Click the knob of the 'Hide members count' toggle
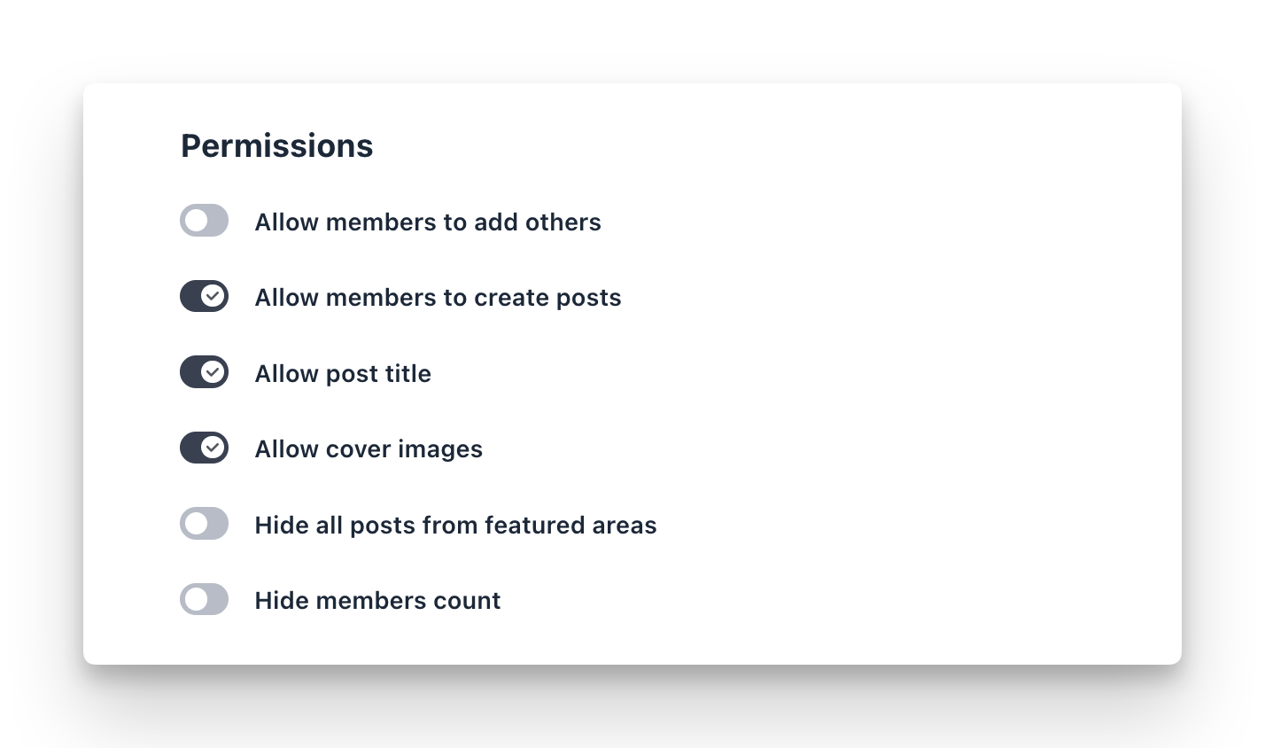 pyautogui.click(x=195, y=599)
